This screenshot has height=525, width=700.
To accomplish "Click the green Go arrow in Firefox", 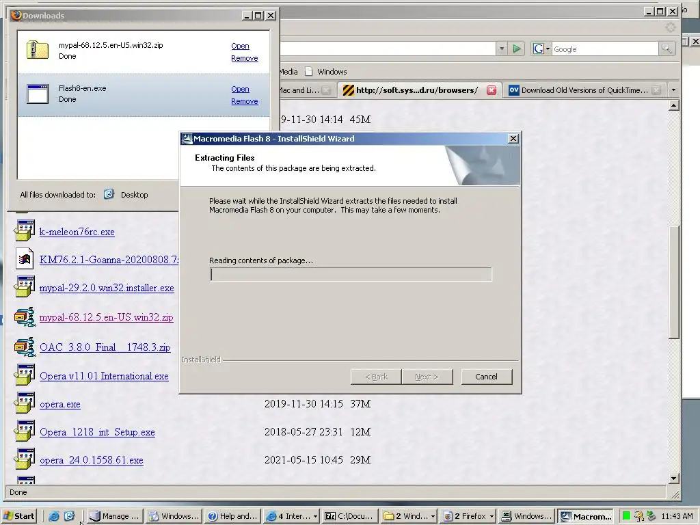I will (x=517, y=49).
